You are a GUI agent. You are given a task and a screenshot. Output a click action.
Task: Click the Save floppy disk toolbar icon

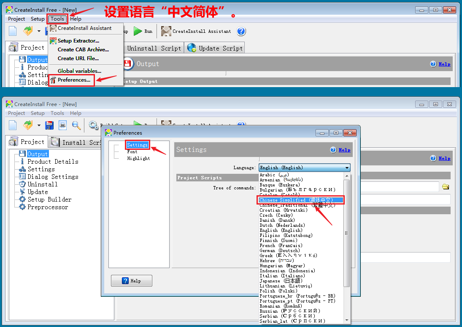(49, 125)
